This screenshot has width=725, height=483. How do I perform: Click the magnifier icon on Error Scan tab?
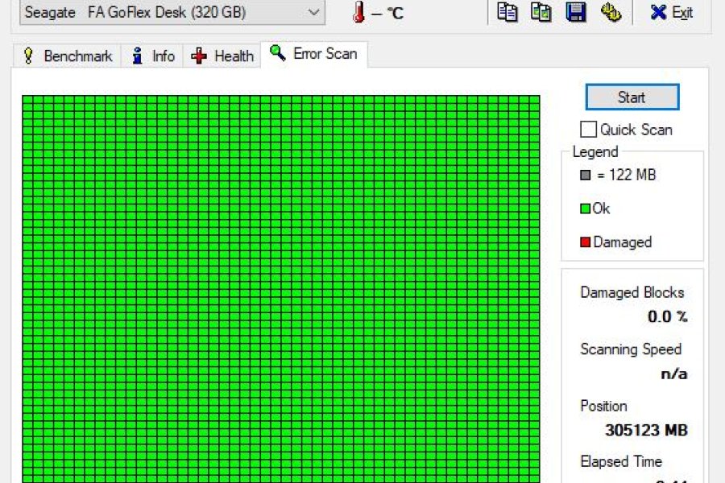point(277,53)
